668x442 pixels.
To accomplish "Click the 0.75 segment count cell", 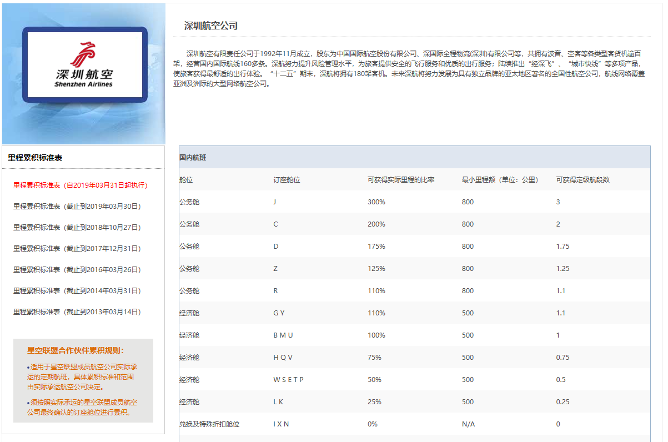I will (563, 358).
